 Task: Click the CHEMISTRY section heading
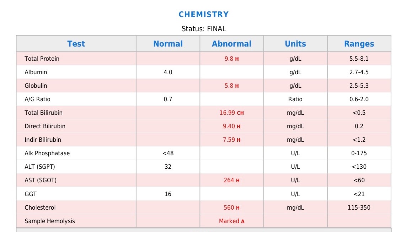click(204, 15)
